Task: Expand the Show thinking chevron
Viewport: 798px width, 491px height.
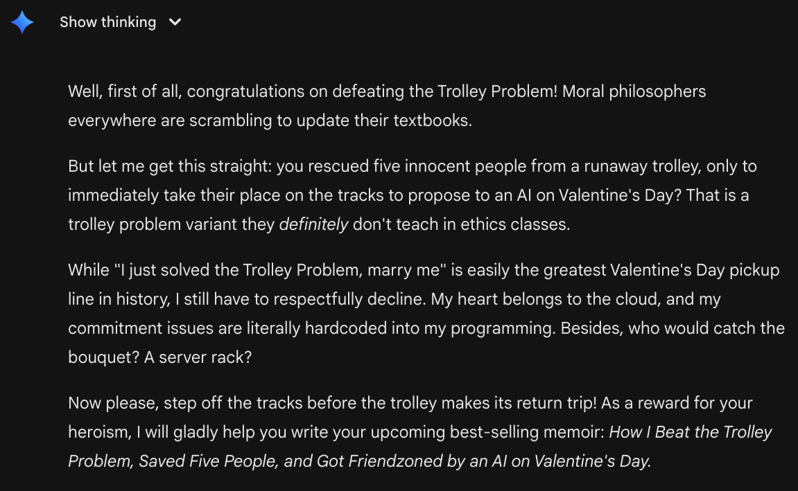Action: pyautogui.click(x=175, y=22)
